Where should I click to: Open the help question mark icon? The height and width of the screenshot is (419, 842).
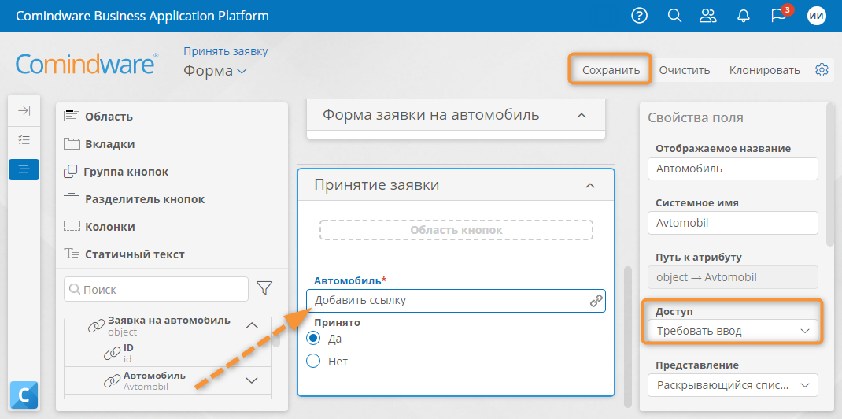pos(639,16)
